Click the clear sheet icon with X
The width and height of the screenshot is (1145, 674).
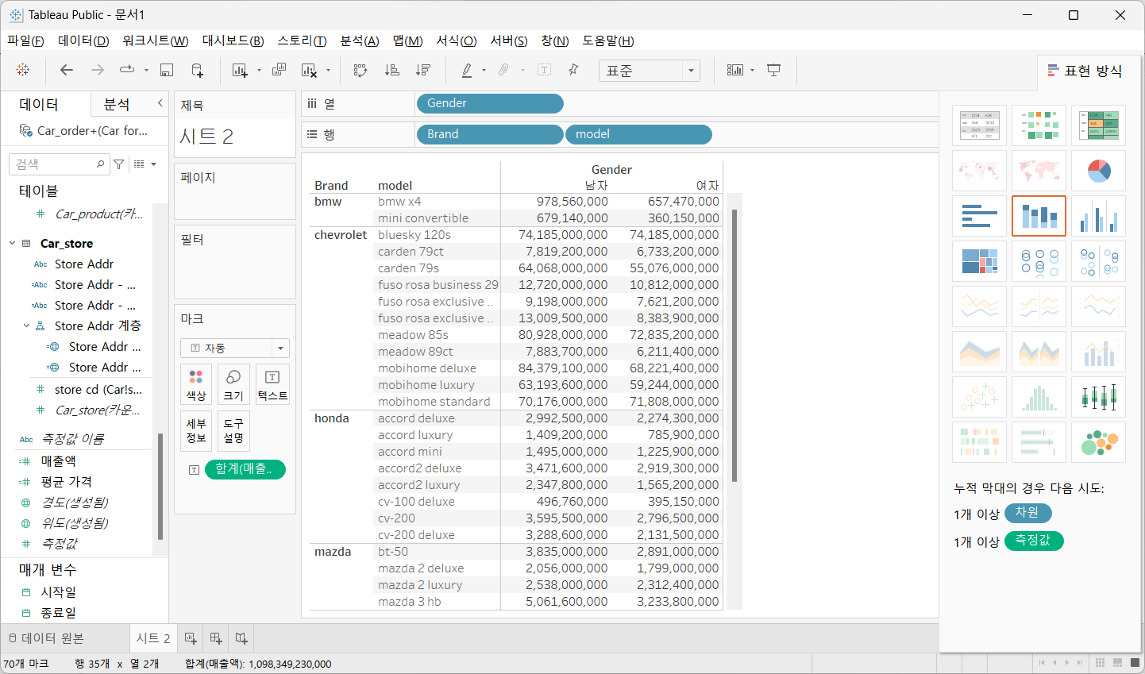(310, 70)
